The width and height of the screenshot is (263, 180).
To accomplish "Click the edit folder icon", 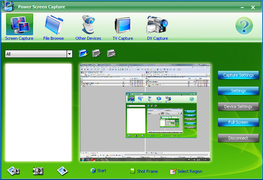I will (97, 53).
